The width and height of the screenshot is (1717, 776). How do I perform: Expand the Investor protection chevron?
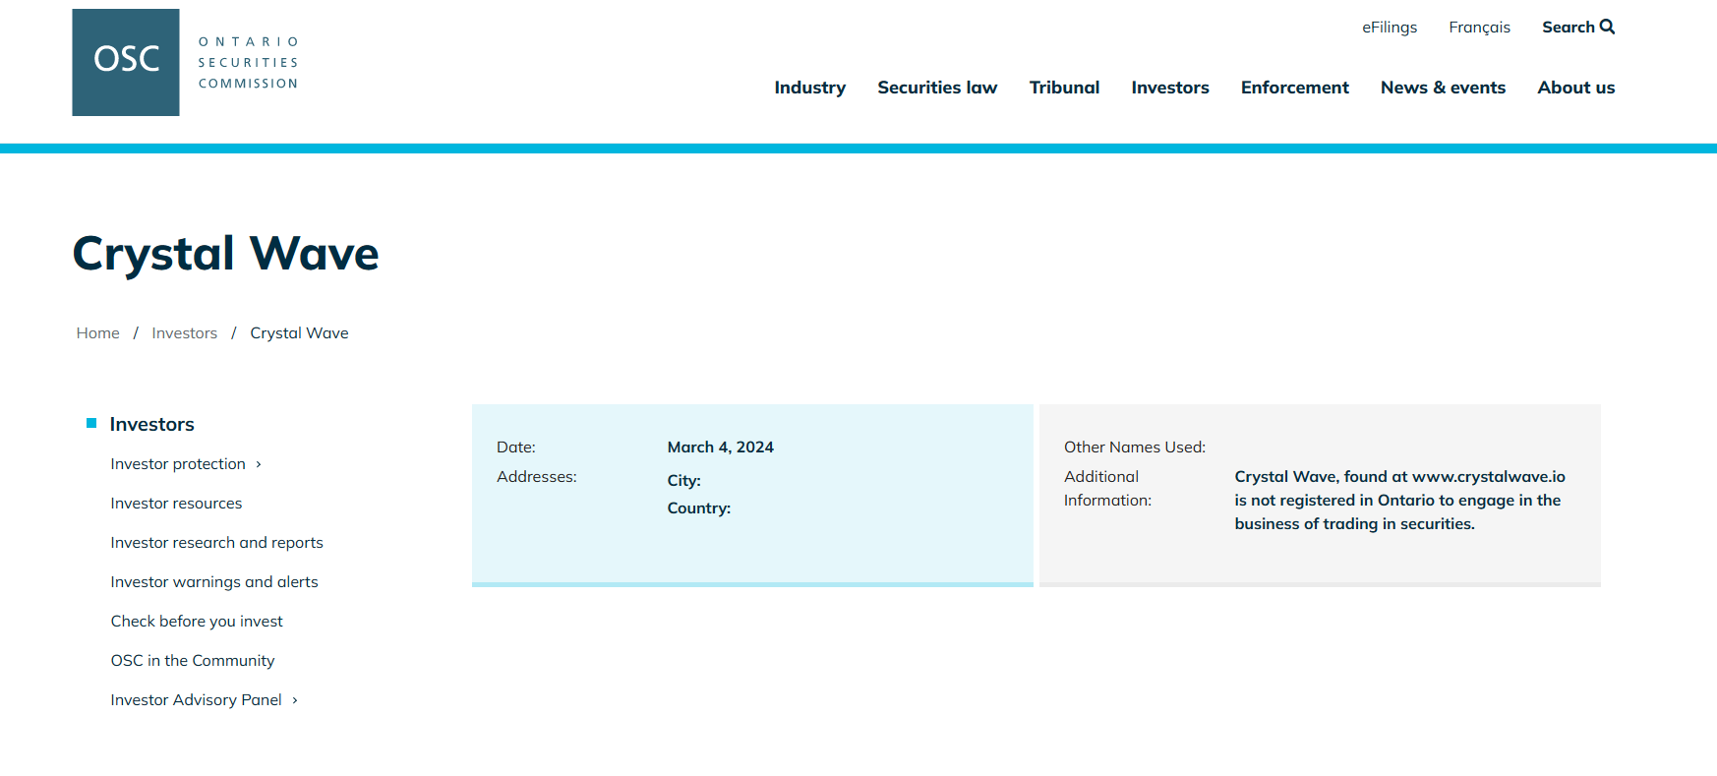259,464
